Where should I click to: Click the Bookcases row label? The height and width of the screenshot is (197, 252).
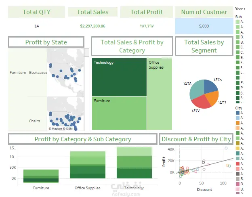(38, 73)
